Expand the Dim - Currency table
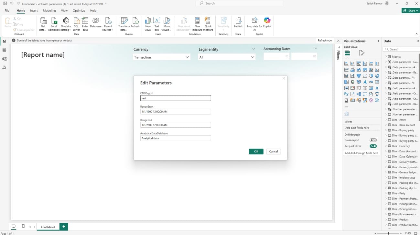This screenshot has height=235, width=420. click(x=386, y=146)
